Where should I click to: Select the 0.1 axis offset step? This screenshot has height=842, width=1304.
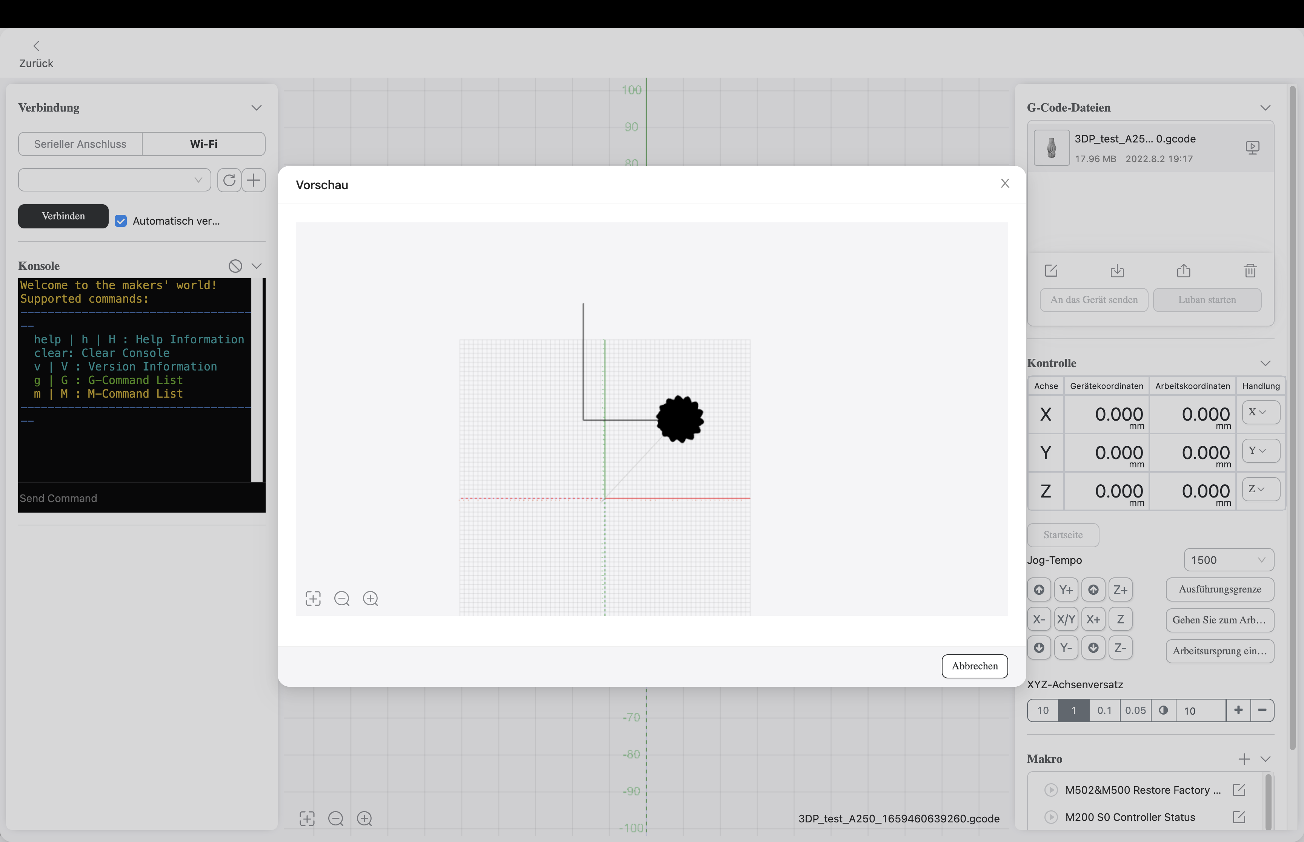pyautogui.click(x=1104, y=710)
